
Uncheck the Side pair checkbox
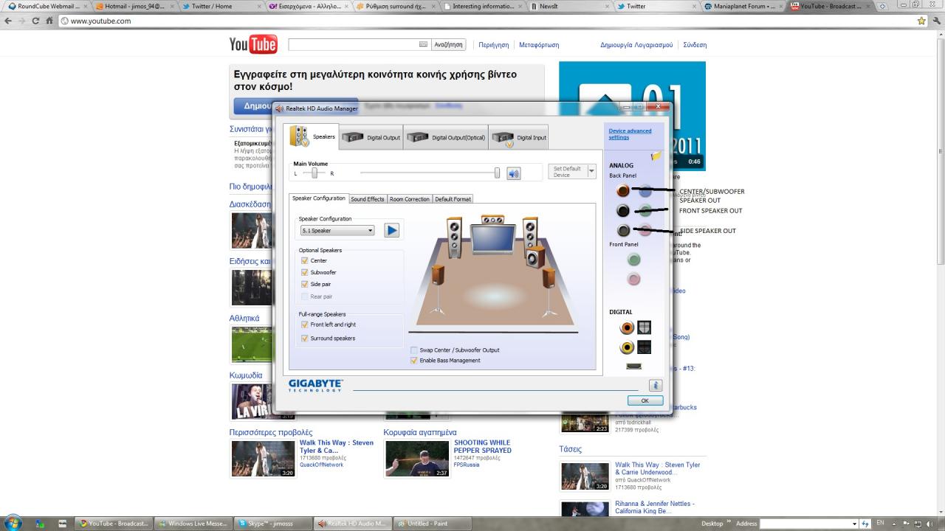coord(304,284)
